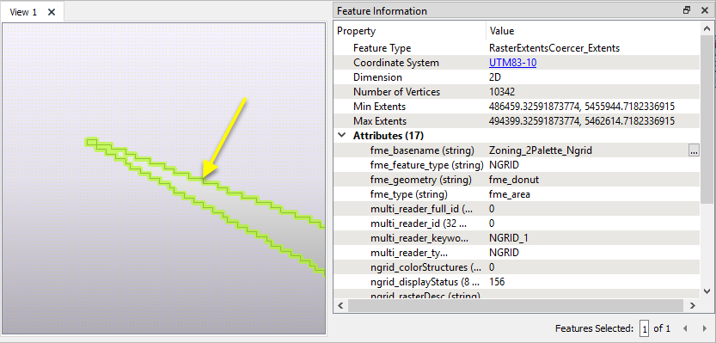Close the View 1 tab
The image size is (716, 343).
(x=52, y=12)
